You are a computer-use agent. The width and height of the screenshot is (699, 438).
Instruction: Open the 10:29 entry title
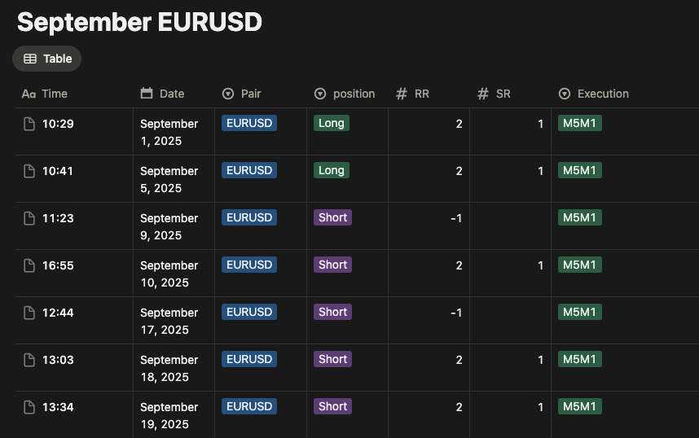[58, 124]
